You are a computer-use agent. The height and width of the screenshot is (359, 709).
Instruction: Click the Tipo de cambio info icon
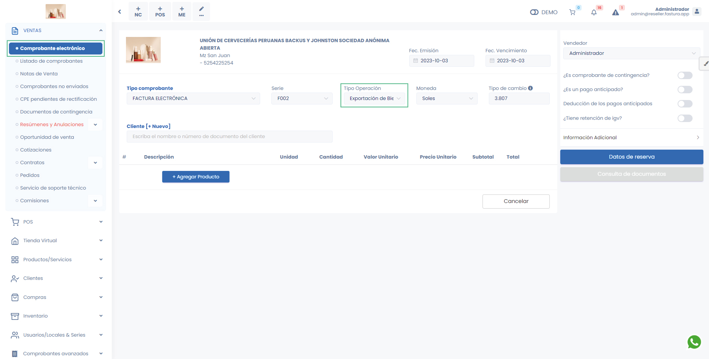click(530, 88)
